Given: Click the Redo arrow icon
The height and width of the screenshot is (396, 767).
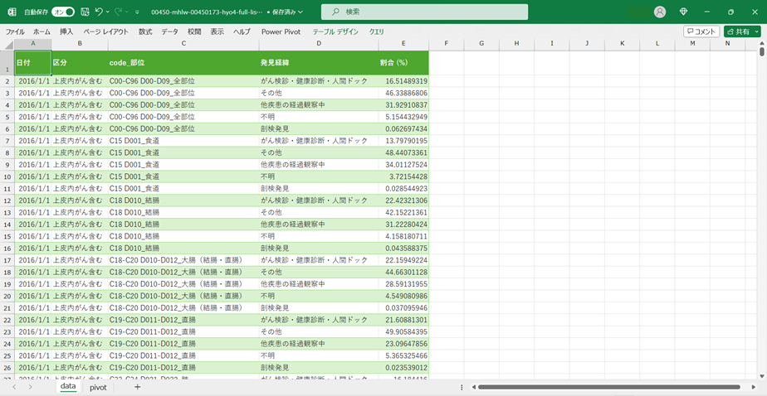Looking at the screenshot, I should coord(120,12).
